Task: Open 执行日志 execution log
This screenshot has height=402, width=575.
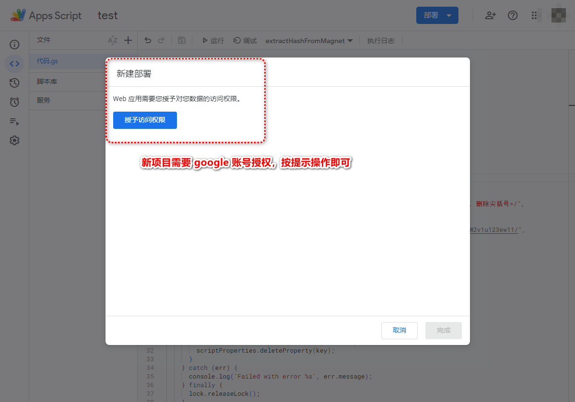Action: [381, 41]
